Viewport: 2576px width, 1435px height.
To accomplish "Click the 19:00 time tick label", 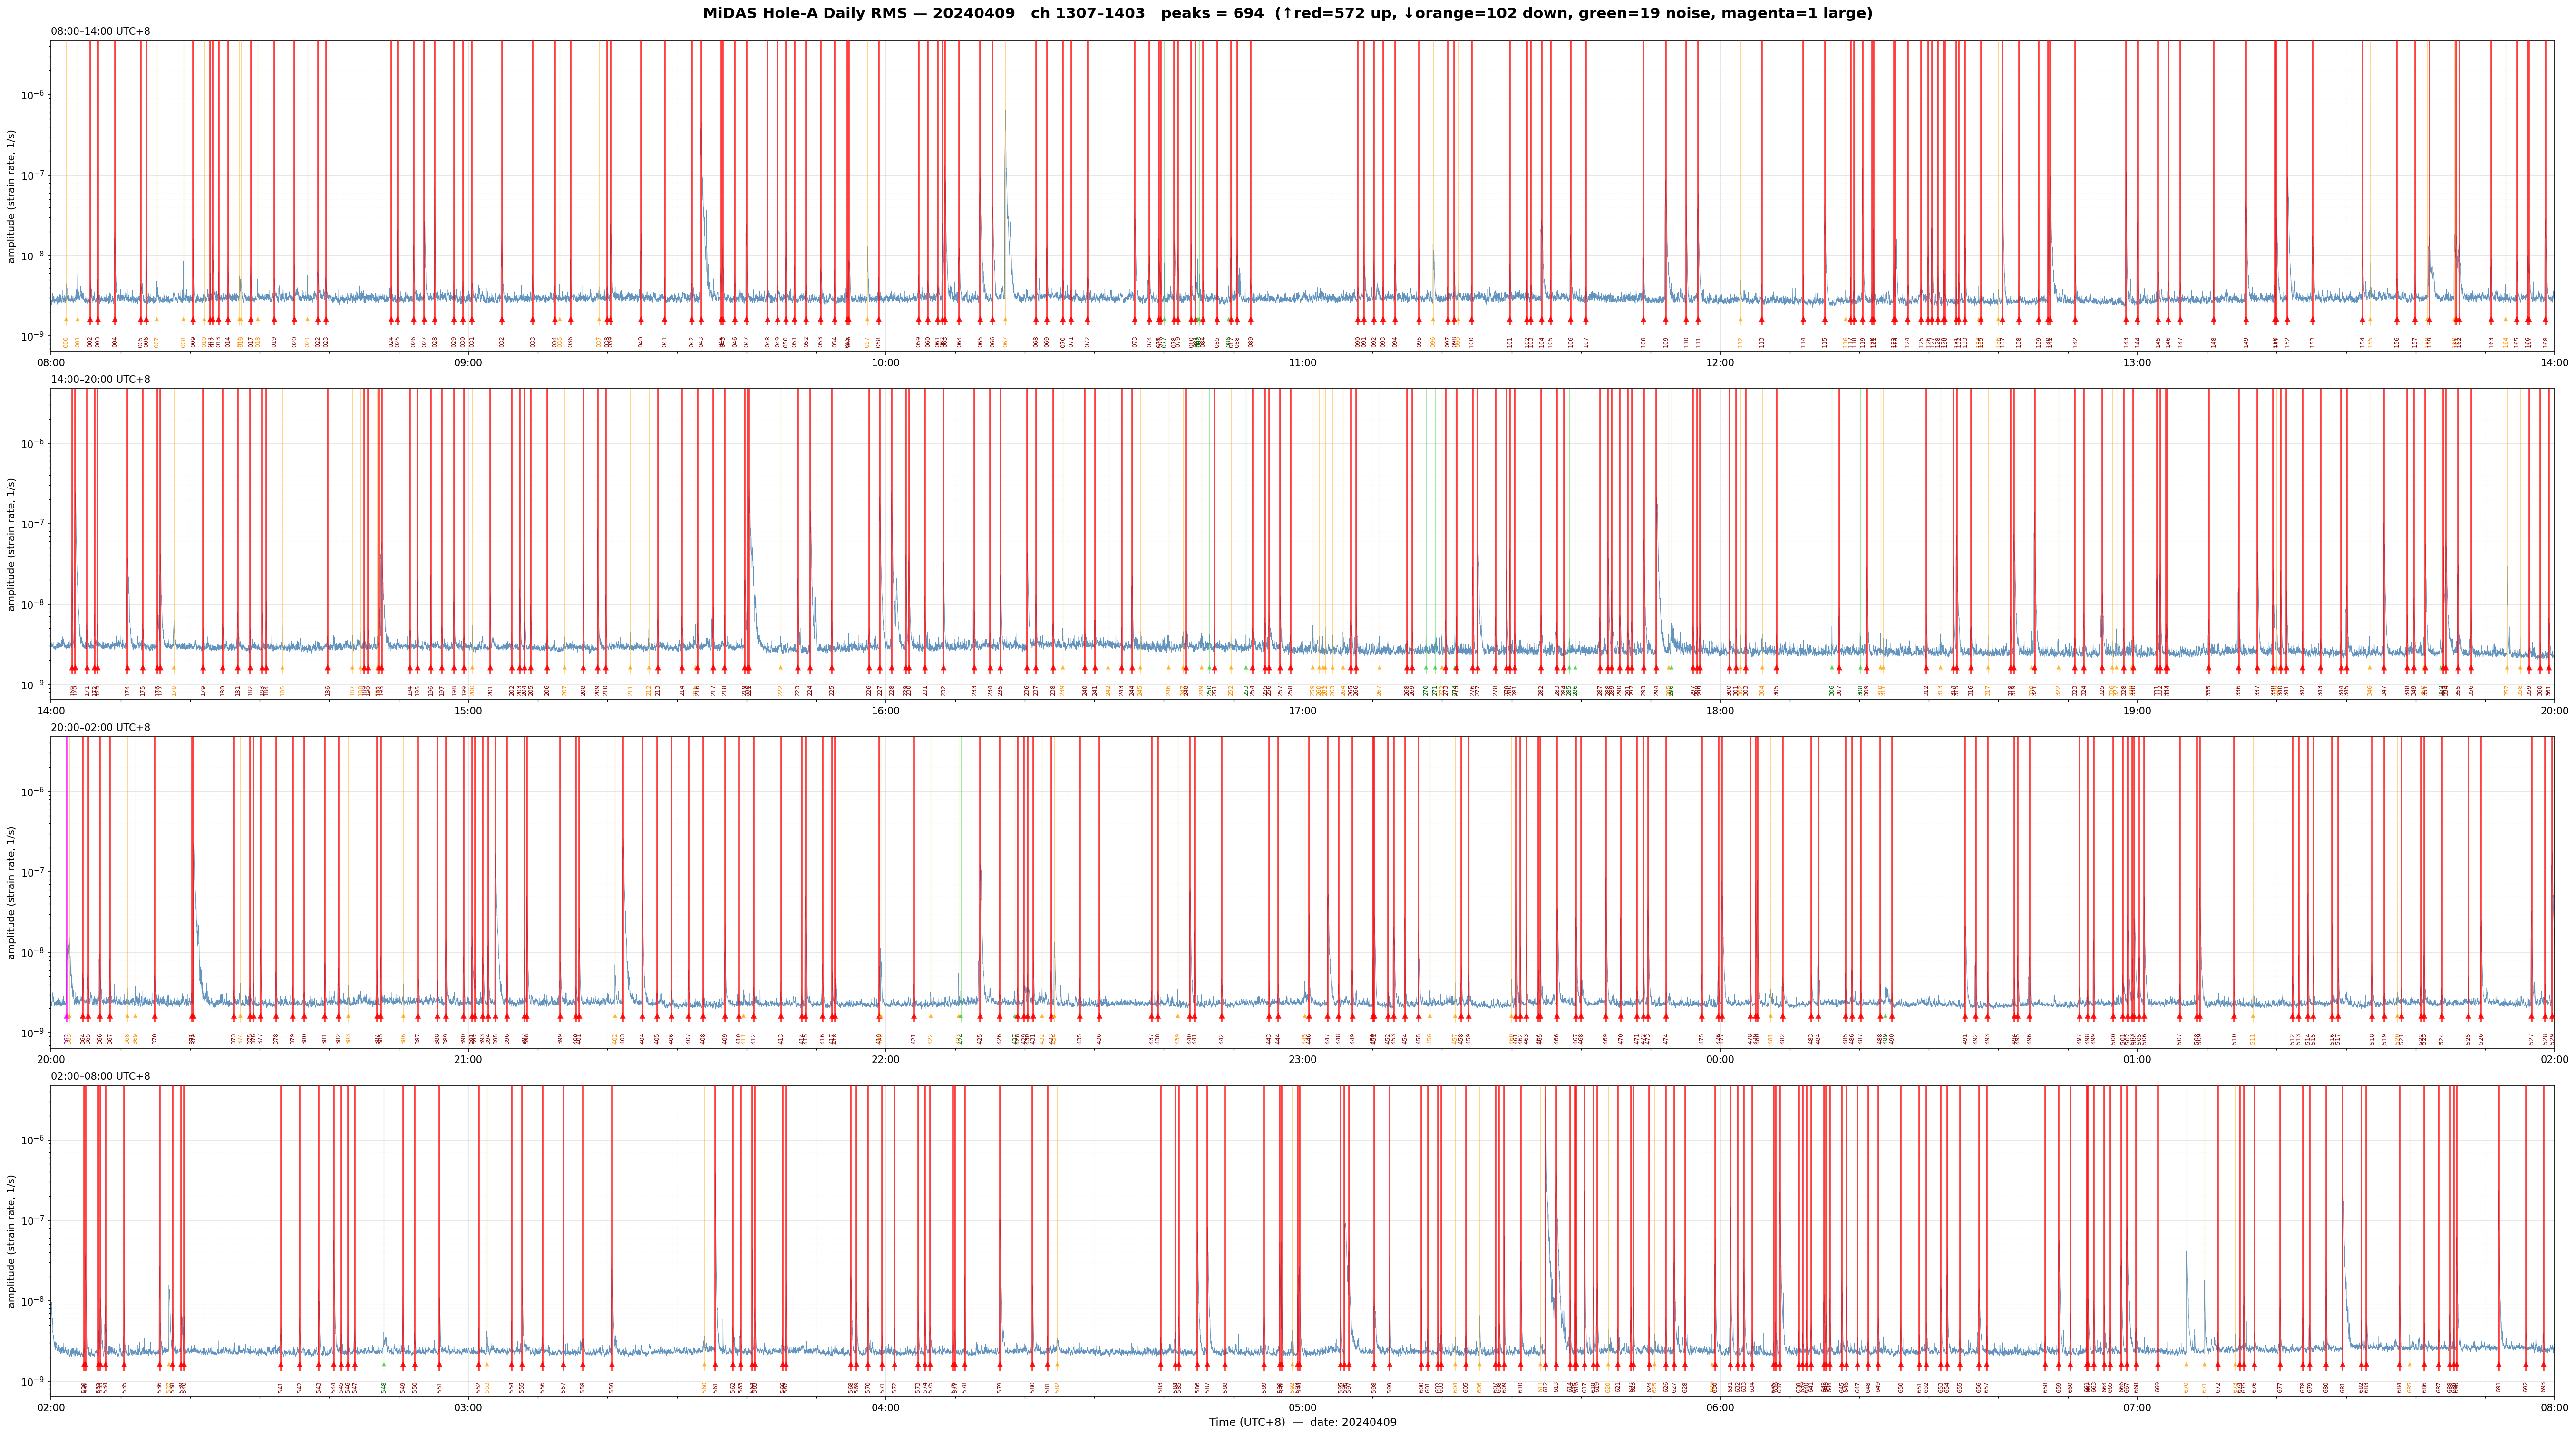I will 2137,711.
